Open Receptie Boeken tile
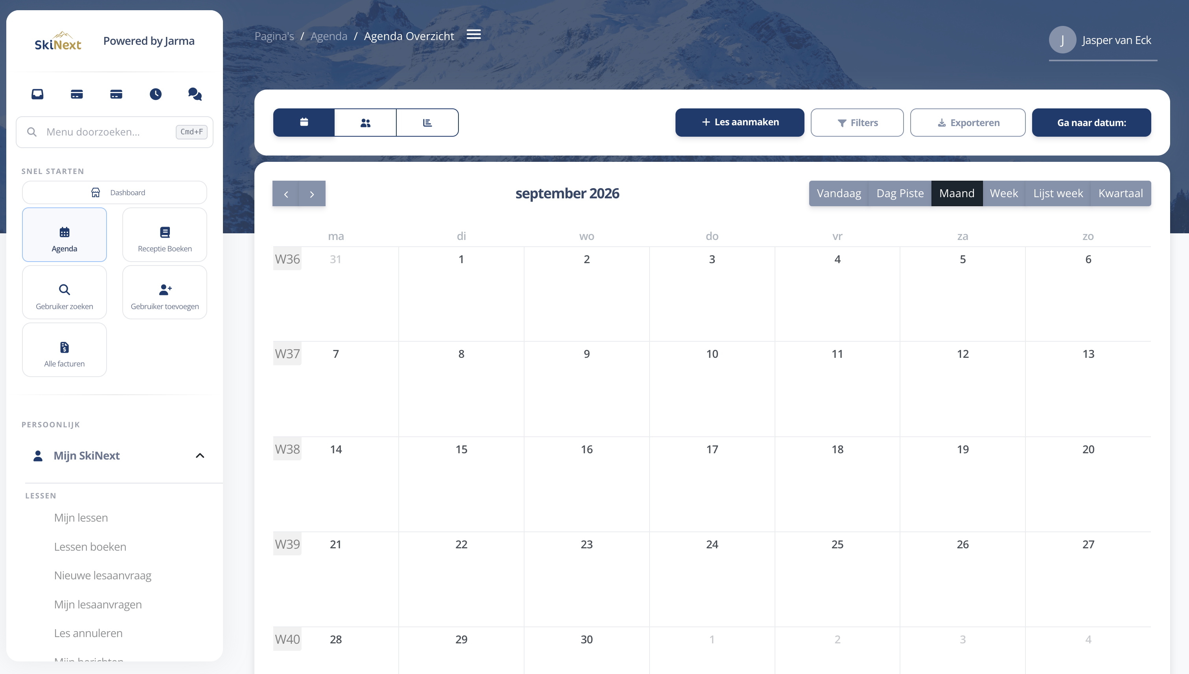The width and height of the screenshot is (1189, 674). [165, 235]
